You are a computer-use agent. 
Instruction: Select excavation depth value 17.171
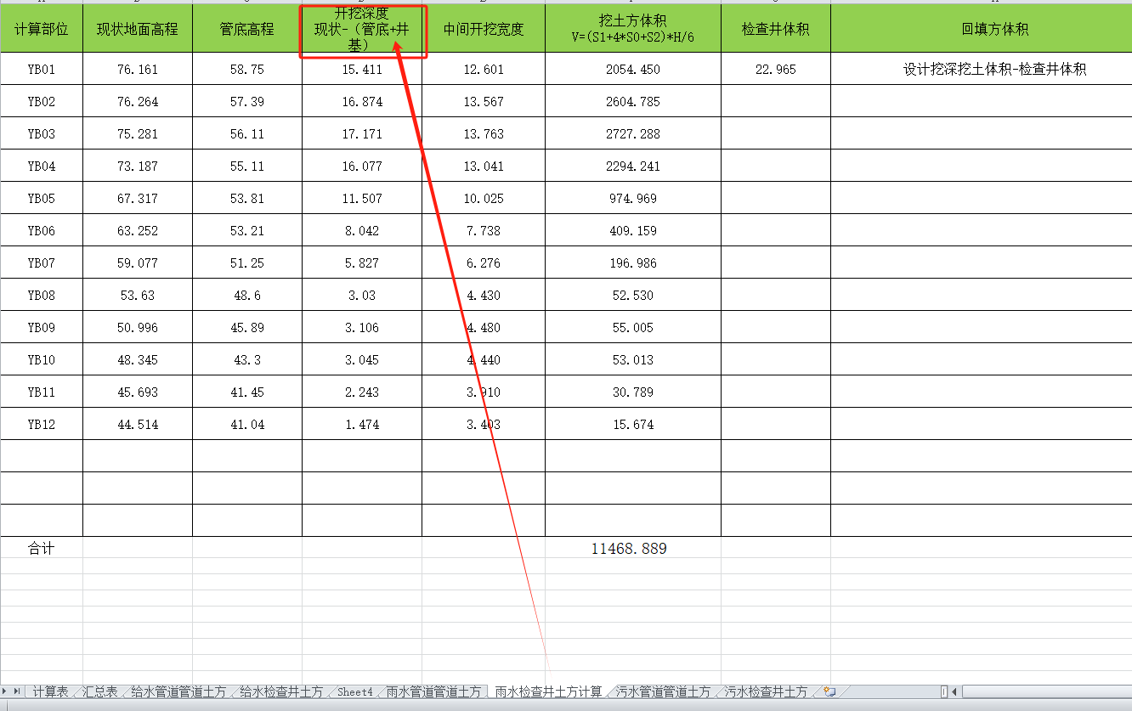[362, 133]
